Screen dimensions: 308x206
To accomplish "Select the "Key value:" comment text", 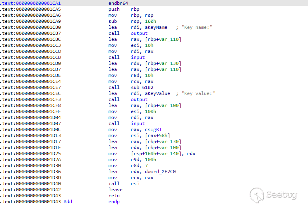I will (x=198, y=93).
